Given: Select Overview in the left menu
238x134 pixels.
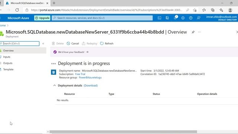Looking at the screenshot, I should pos(23,51).
